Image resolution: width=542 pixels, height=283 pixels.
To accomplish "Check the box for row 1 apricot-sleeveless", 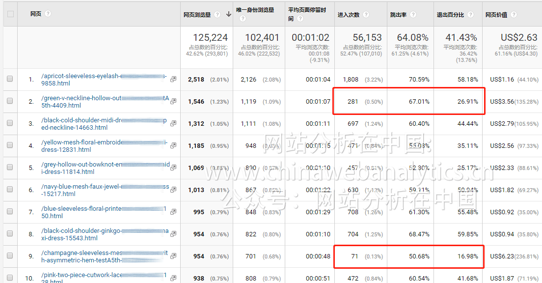I will pyautogui.click(x=10, y=79).
